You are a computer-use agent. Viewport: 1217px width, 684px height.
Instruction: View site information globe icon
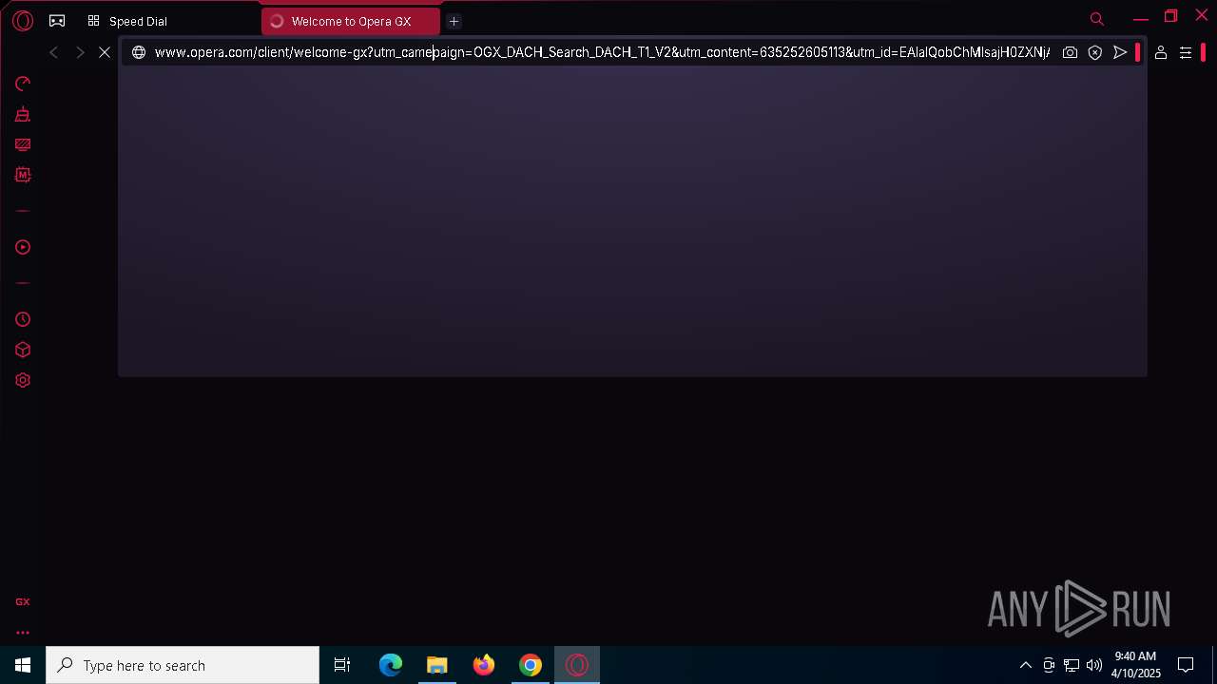pyautogui.click(x=139, y=52)
